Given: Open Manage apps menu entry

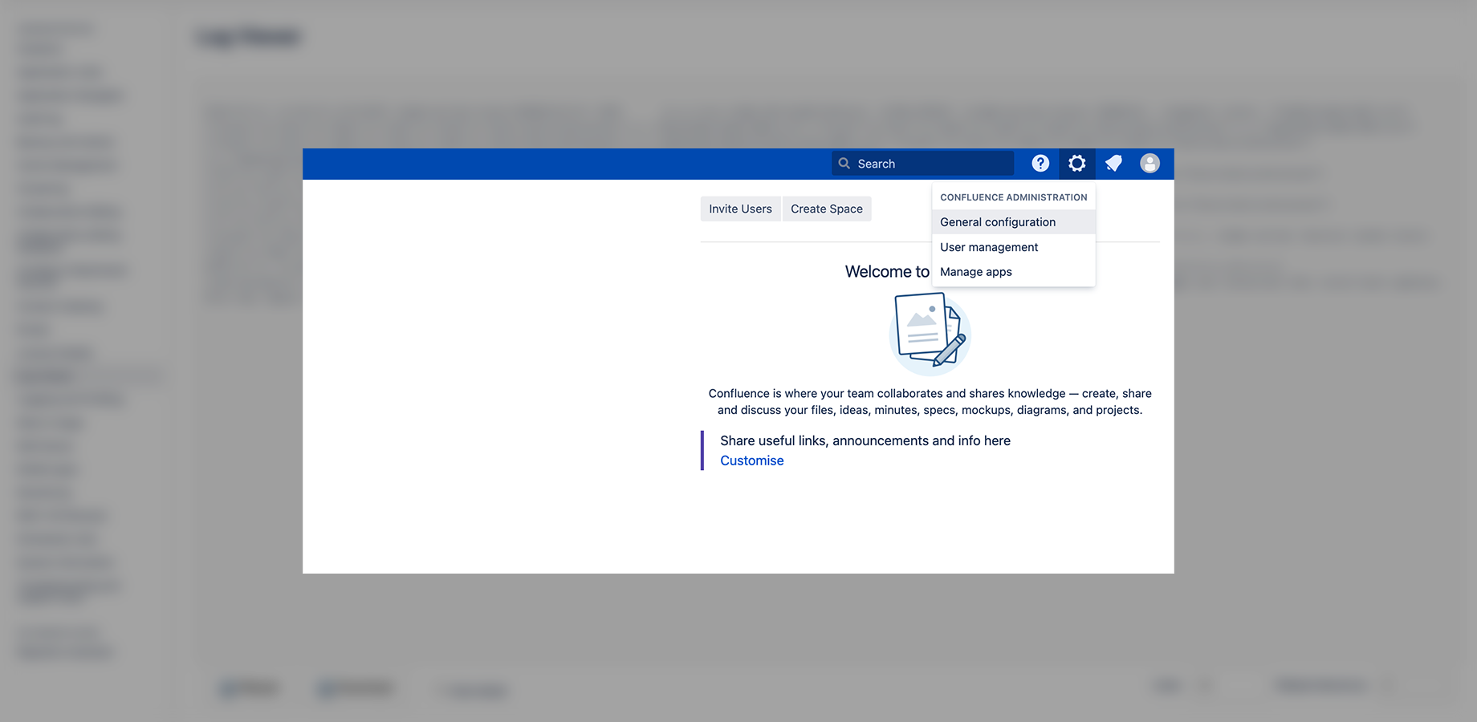Looking at the screenshot, I should tap(1014, 272).
